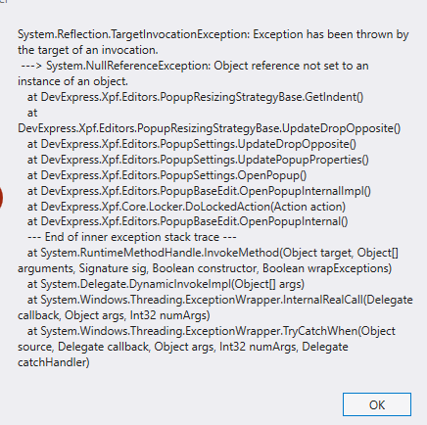Click the PopupResizingStrategyBase.UpdateDropOpposite() stack line
The width and height of the screenshot is (427, 425).
(209, 128)
